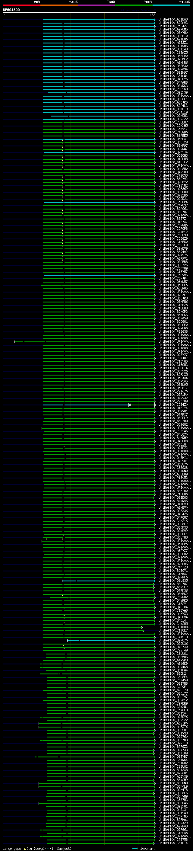Select the UniRef100_P34119 label

click(x=173, y=112)
